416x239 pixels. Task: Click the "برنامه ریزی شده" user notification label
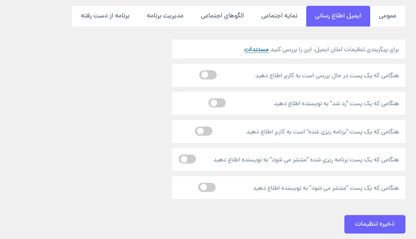[x=322, y=132]
